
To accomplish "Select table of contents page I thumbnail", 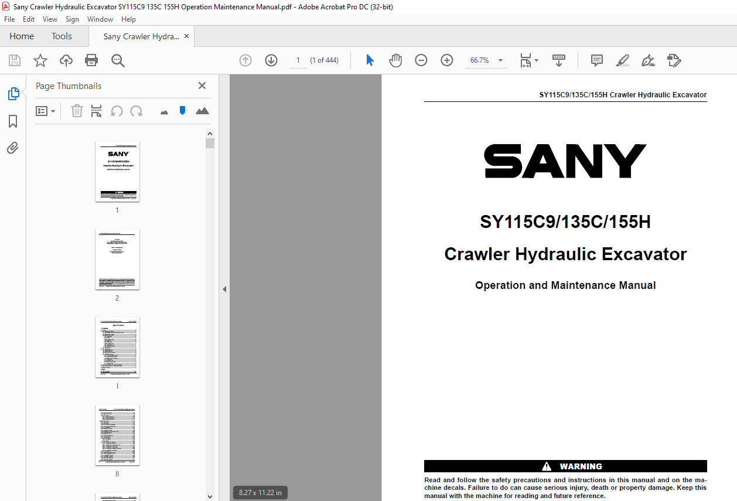I will [117, 347].
